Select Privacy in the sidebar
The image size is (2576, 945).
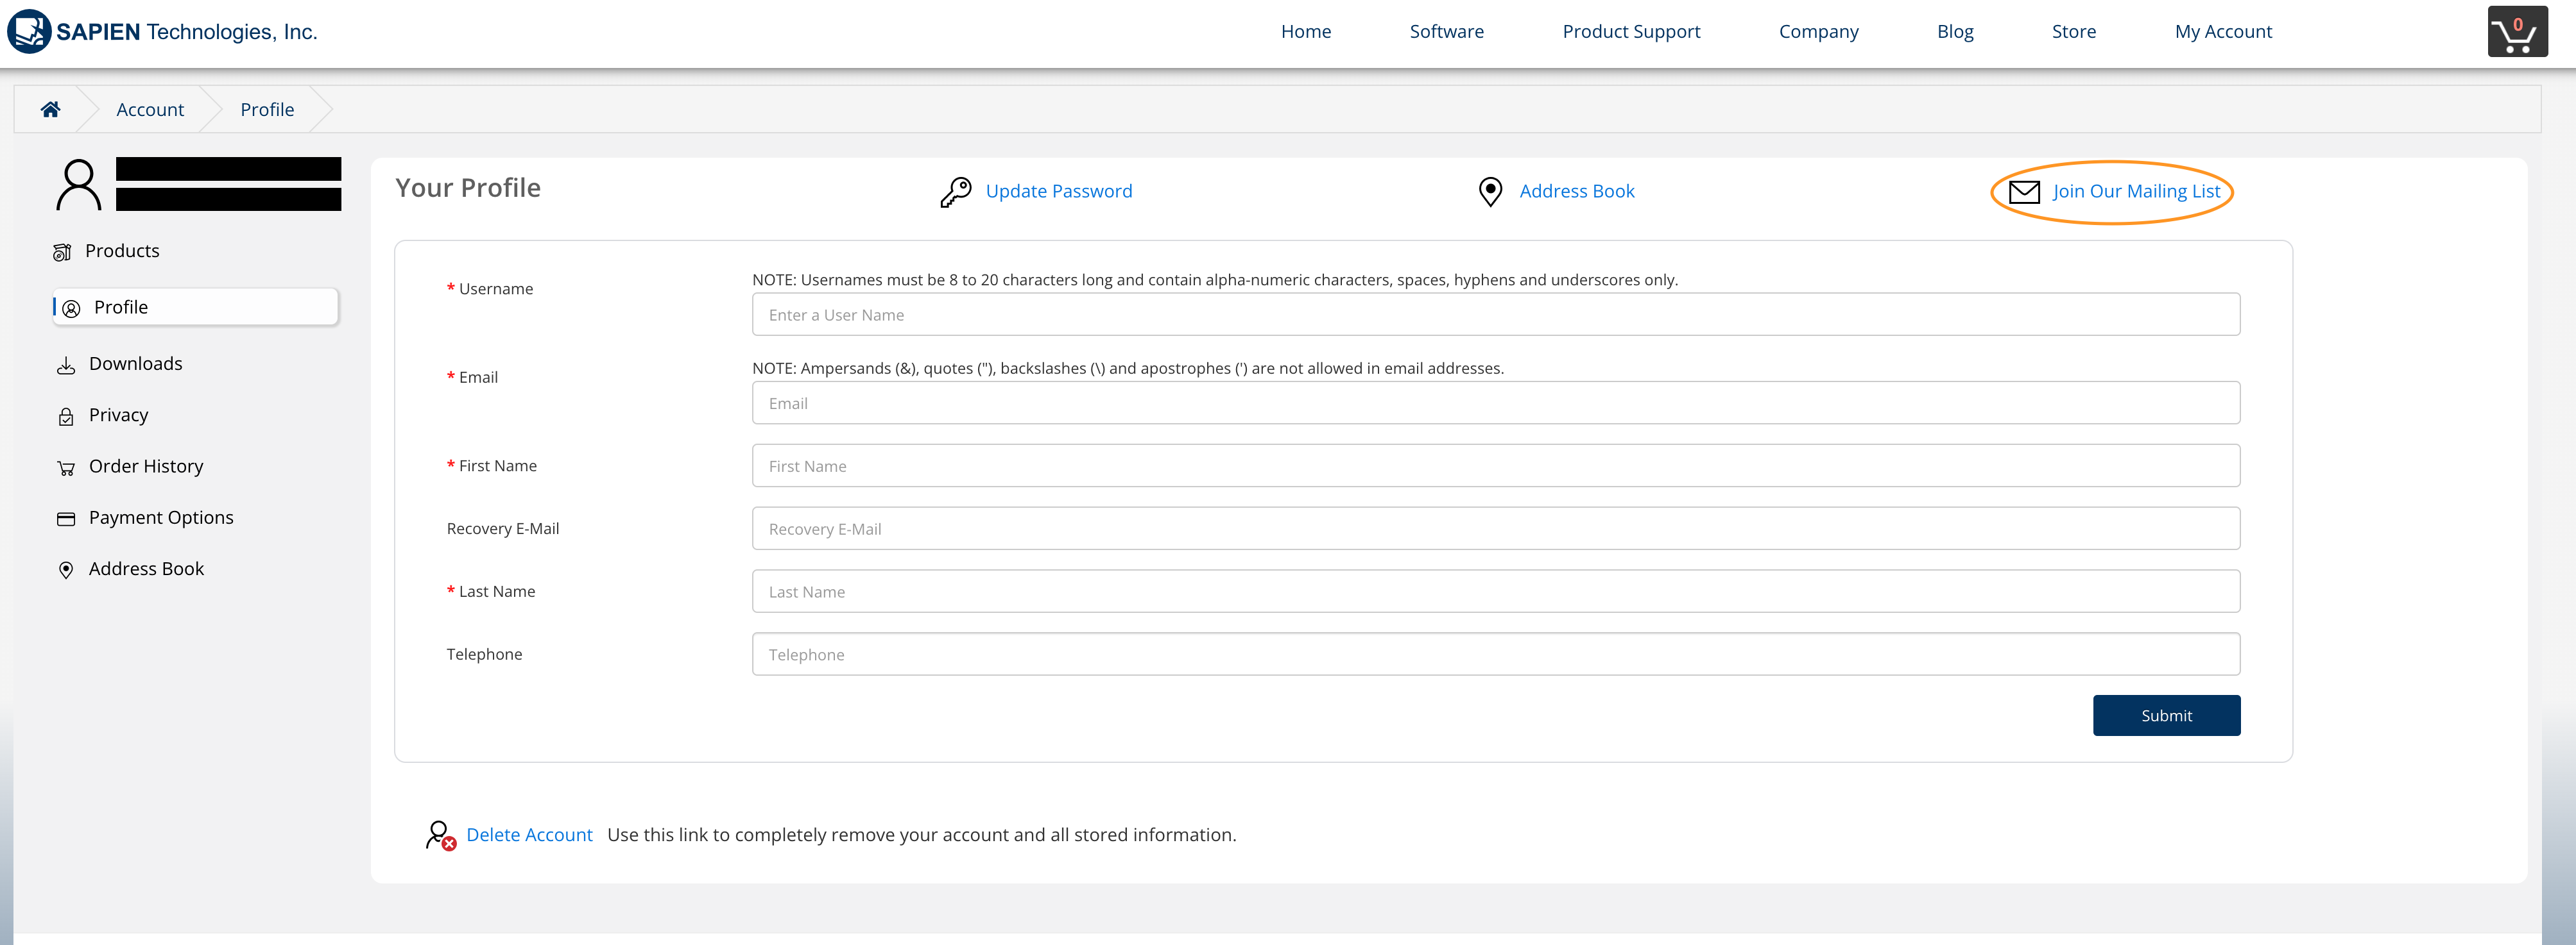point(119,415)
